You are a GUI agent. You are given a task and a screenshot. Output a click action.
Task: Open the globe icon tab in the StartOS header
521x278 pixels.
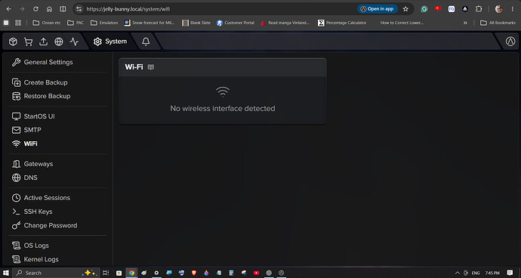(x=59, y=42)
